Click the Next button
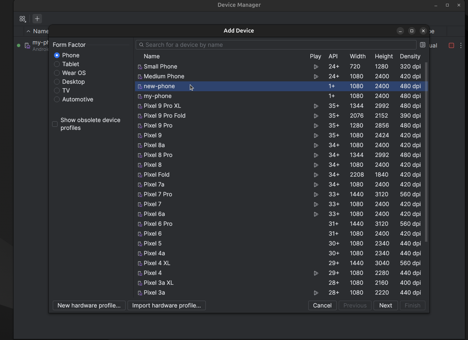 (385, 305)
